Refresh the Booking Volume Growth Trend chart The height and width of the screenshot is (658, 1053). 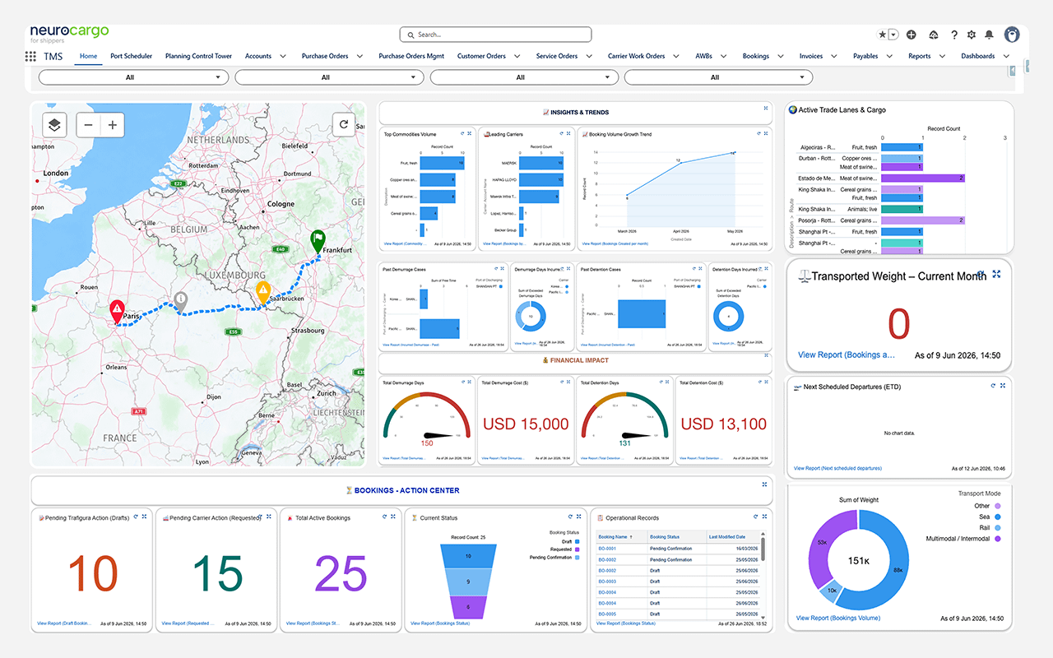pyautogui.click(x=758, y=133)
